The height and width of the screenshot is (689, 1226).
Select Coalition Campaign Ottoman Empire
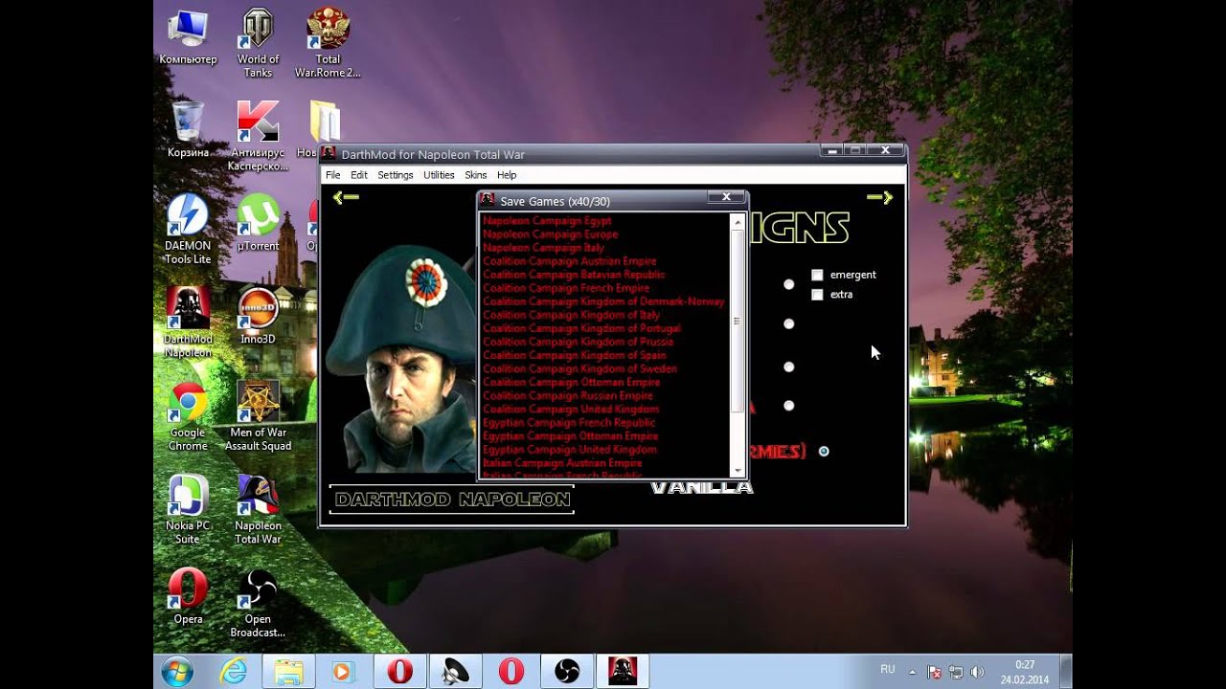571,382
